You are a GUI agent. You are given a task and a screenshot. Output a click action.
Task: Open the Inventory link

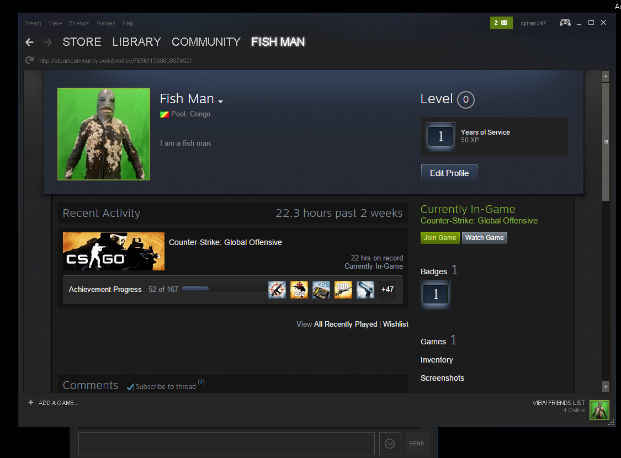click(437, 360)
